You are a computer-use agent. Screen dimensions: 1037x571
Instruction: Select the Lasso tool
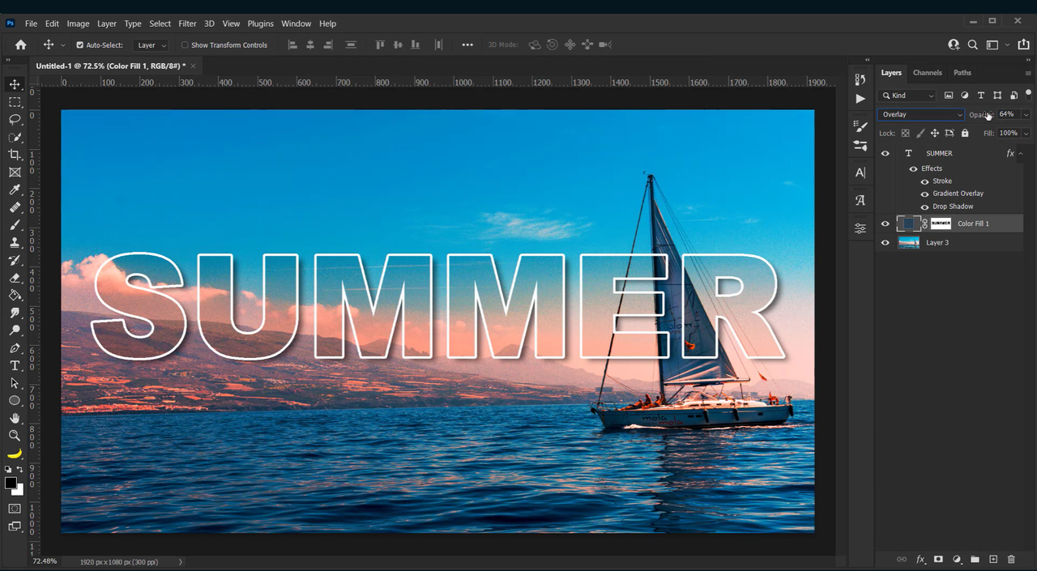pos(15,119)
